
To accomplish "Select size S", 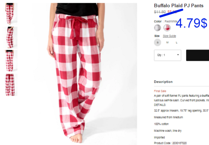I will (x=157, y=42).
